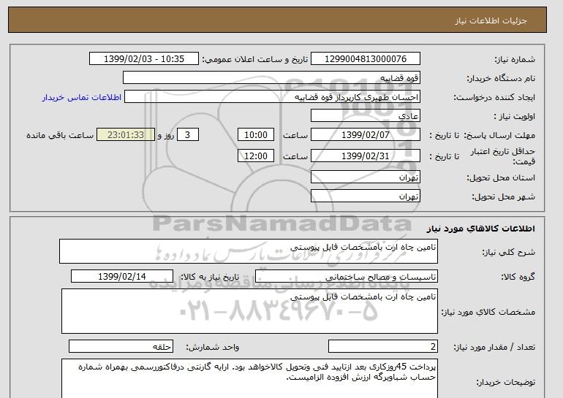Click the label حداقل تاریخ اعتبار قیمت
Viewport: 563px width, 398px height.
[503, 156]
